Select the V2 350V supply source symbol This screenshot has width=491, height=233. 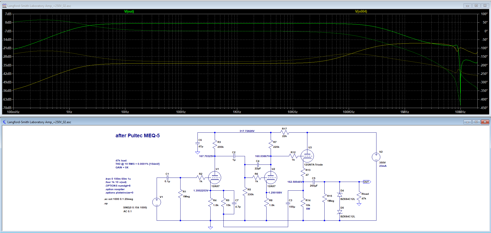(x=376, y=157)
